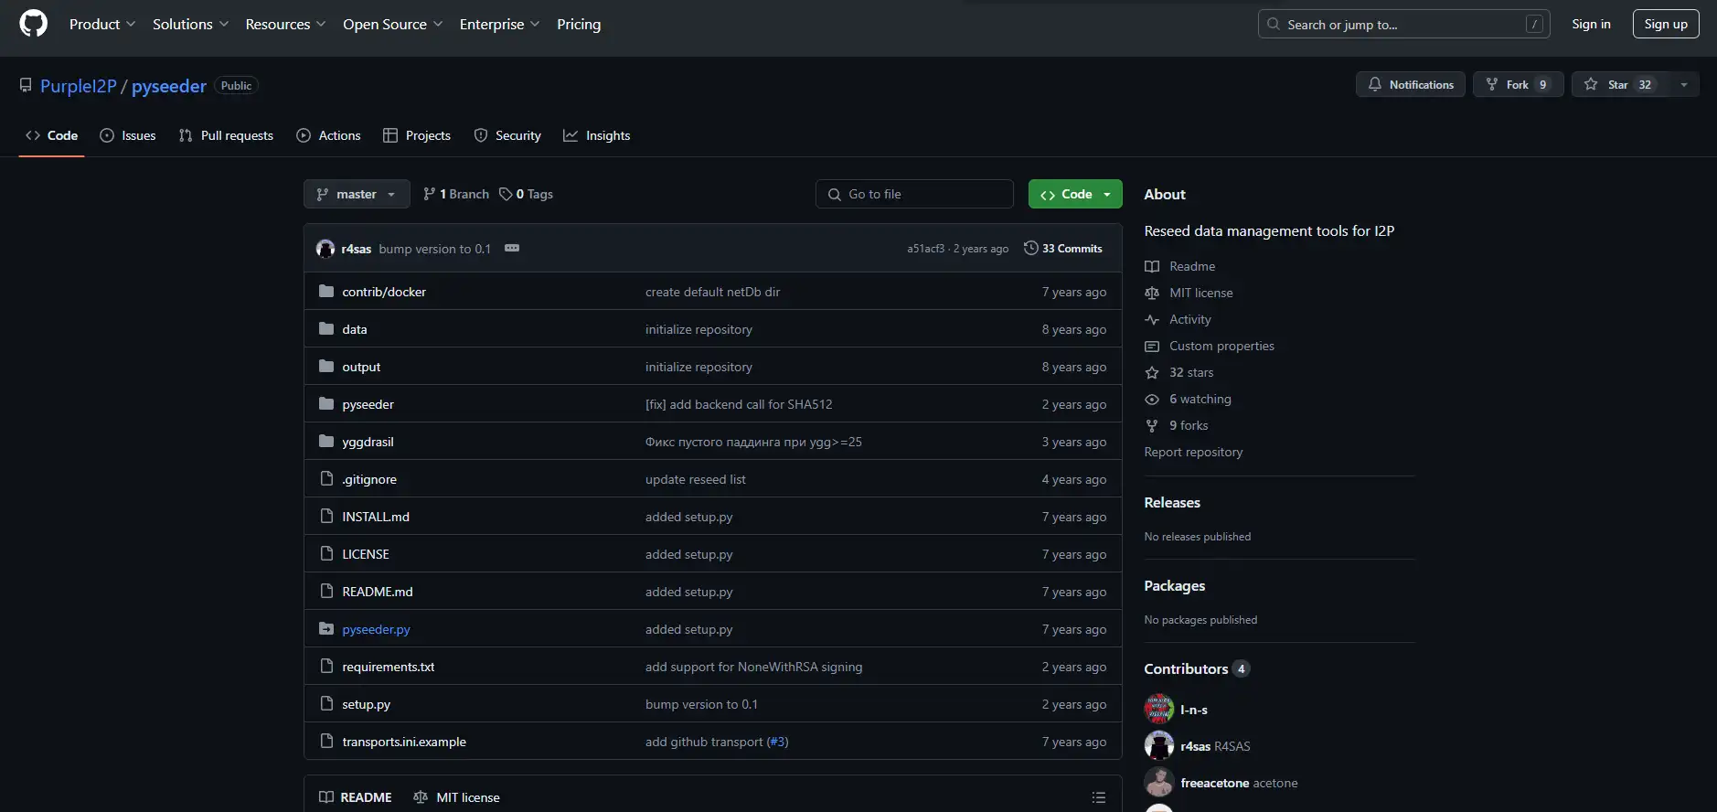Open the Custom properties link
The height and width of the screenshot is (812, 1717).
coord(1221,347)
